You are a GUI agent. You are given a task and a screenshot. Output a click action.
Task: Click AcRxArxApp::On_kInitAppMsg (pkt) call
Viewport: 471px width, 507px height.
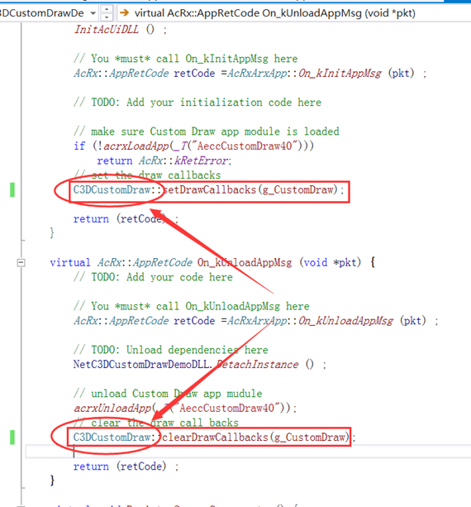[x=321, y=74]
